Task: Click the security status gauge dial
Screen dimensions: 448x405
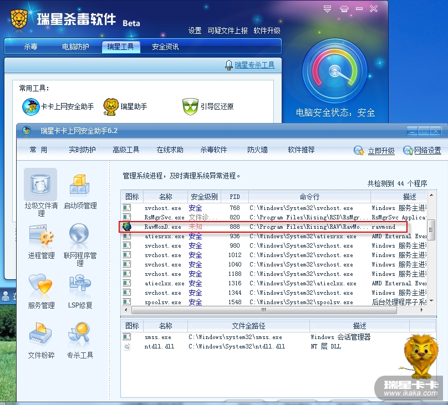Action: (334, 70)
